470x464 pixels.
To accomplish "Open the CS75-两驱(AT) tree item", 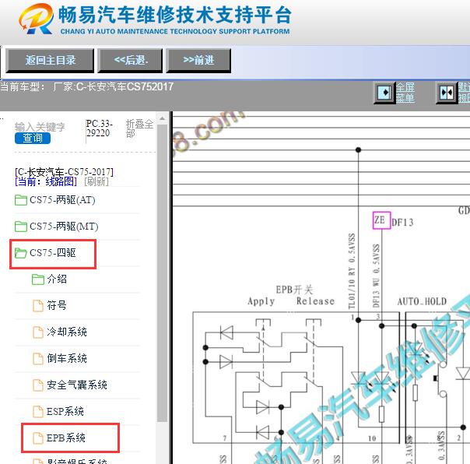I will coord(62,200).
